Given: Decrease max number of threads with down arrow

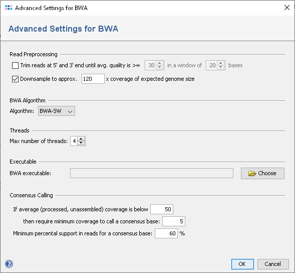Looking at the screenshot, I should tap(81, 143).
